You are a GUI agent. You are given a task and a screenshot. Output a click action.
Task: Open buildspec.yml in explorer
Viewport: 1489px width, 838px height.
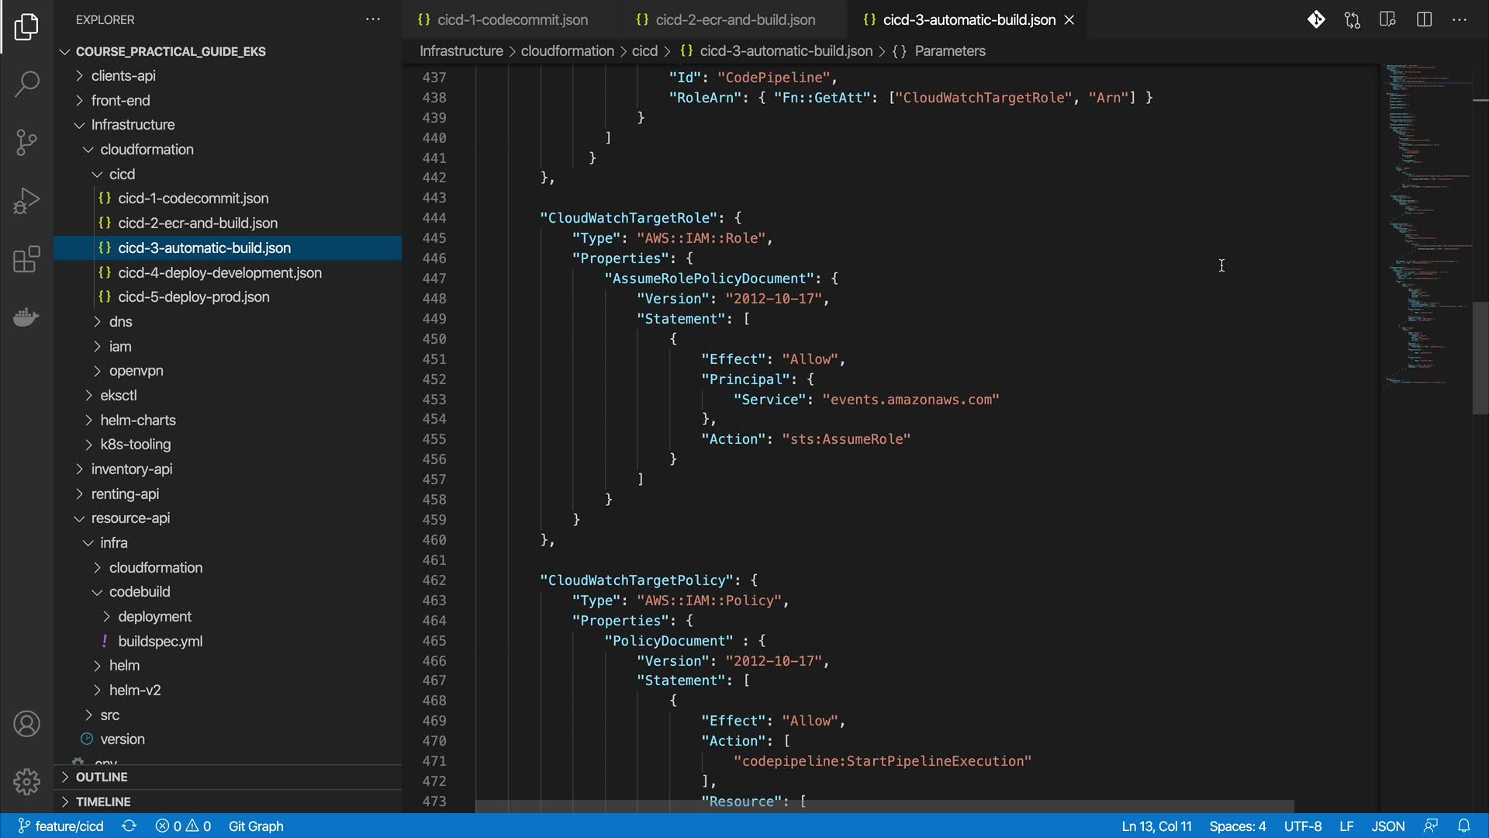coord(160,641)
